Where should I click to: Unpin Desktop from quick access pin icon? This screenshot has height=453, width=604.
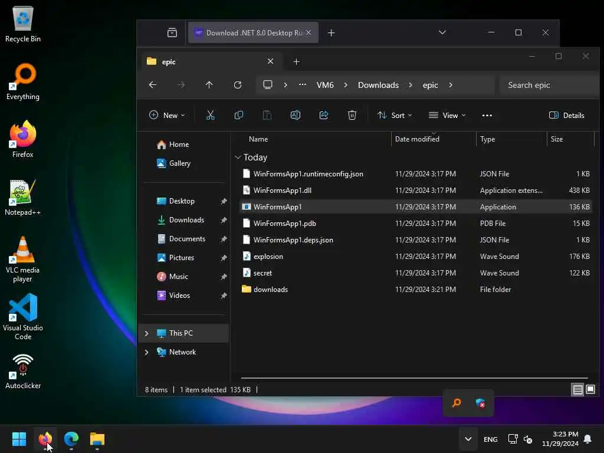224,201
